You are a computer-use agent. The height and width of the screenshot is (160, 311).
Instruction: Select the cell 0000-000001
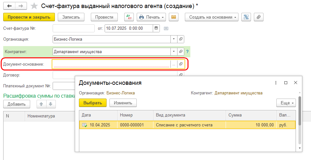pyautogui.click(x=135, y=125)
